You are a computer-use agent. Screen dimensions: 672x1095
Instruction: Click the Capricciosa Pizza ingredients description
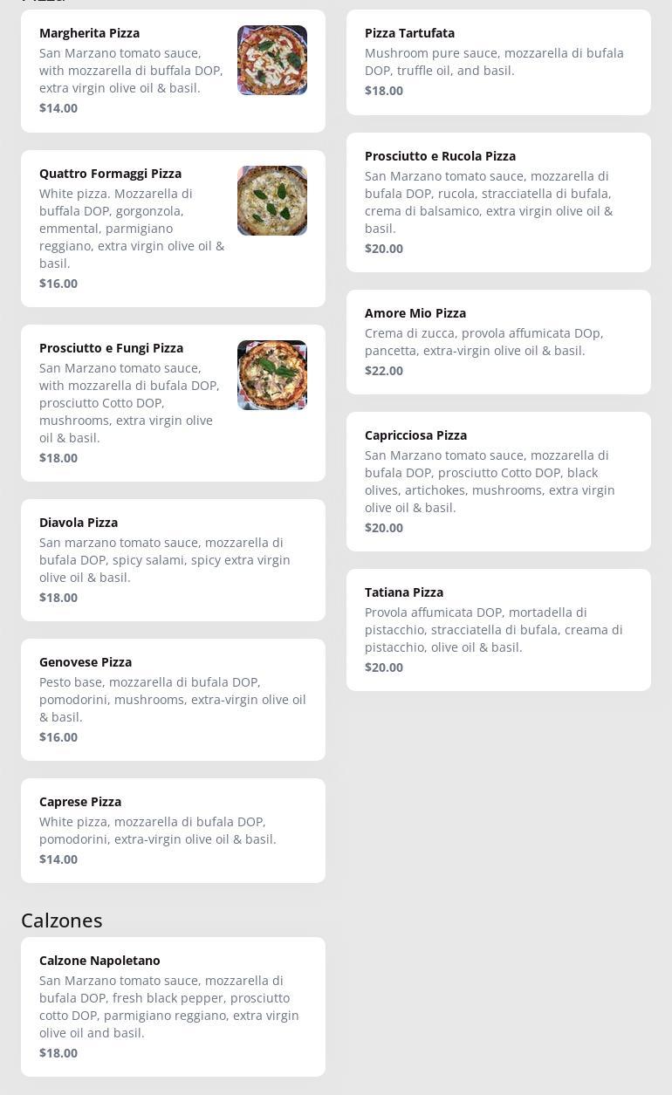(x=490, y=482)
